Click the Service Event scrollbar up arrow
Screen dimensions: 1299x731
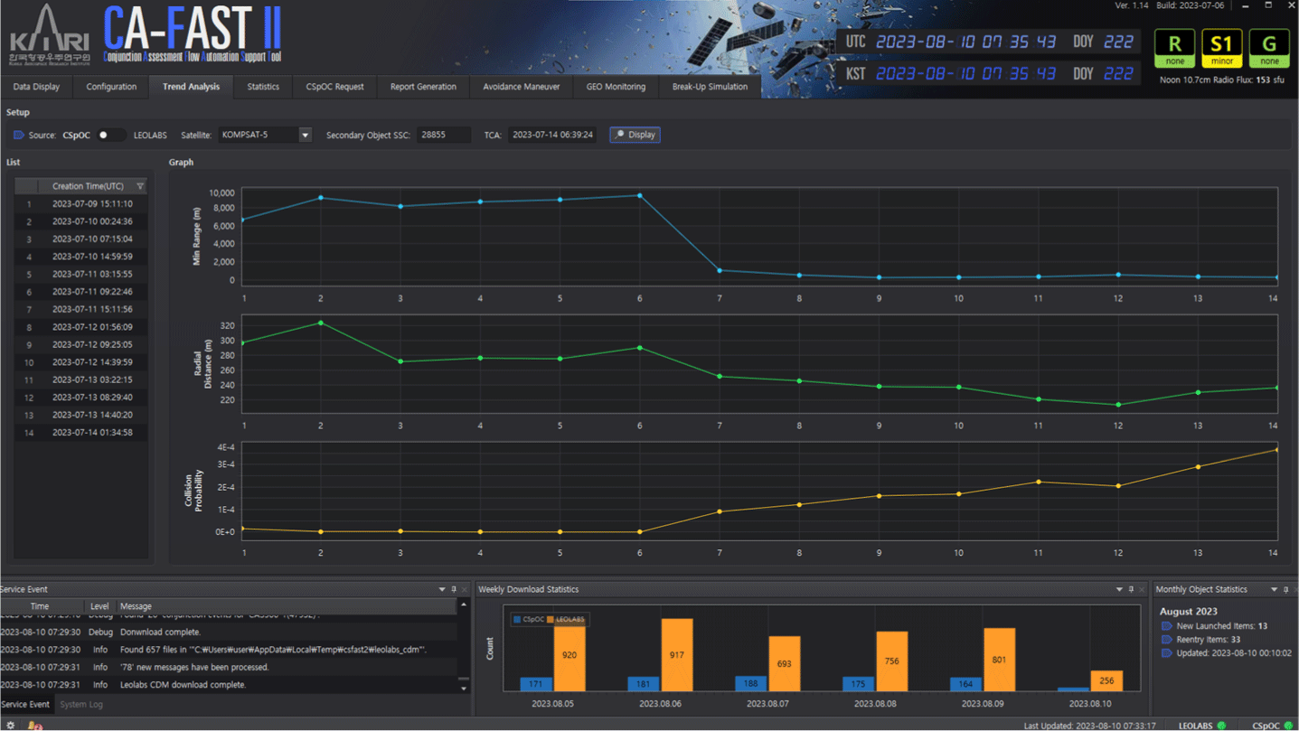[x=464, y=604]
